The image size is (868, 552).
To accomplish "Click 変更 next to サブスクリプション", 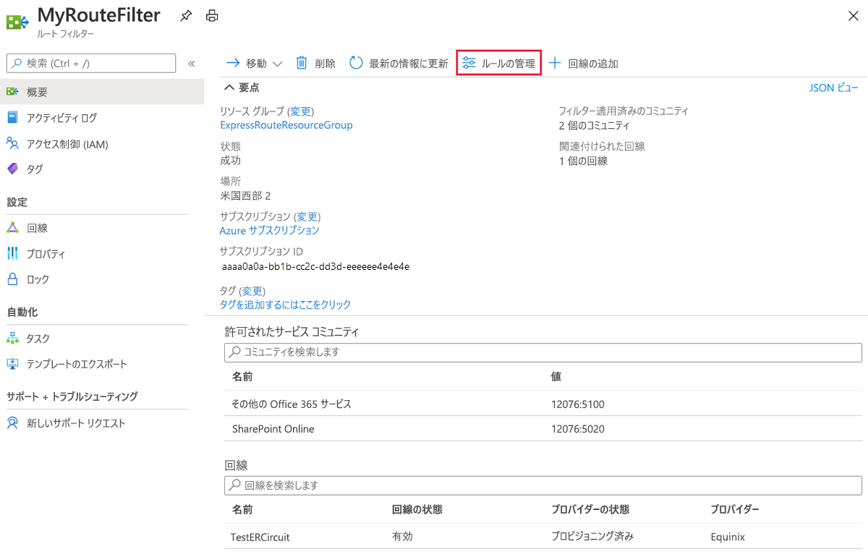I will point(307,216).
